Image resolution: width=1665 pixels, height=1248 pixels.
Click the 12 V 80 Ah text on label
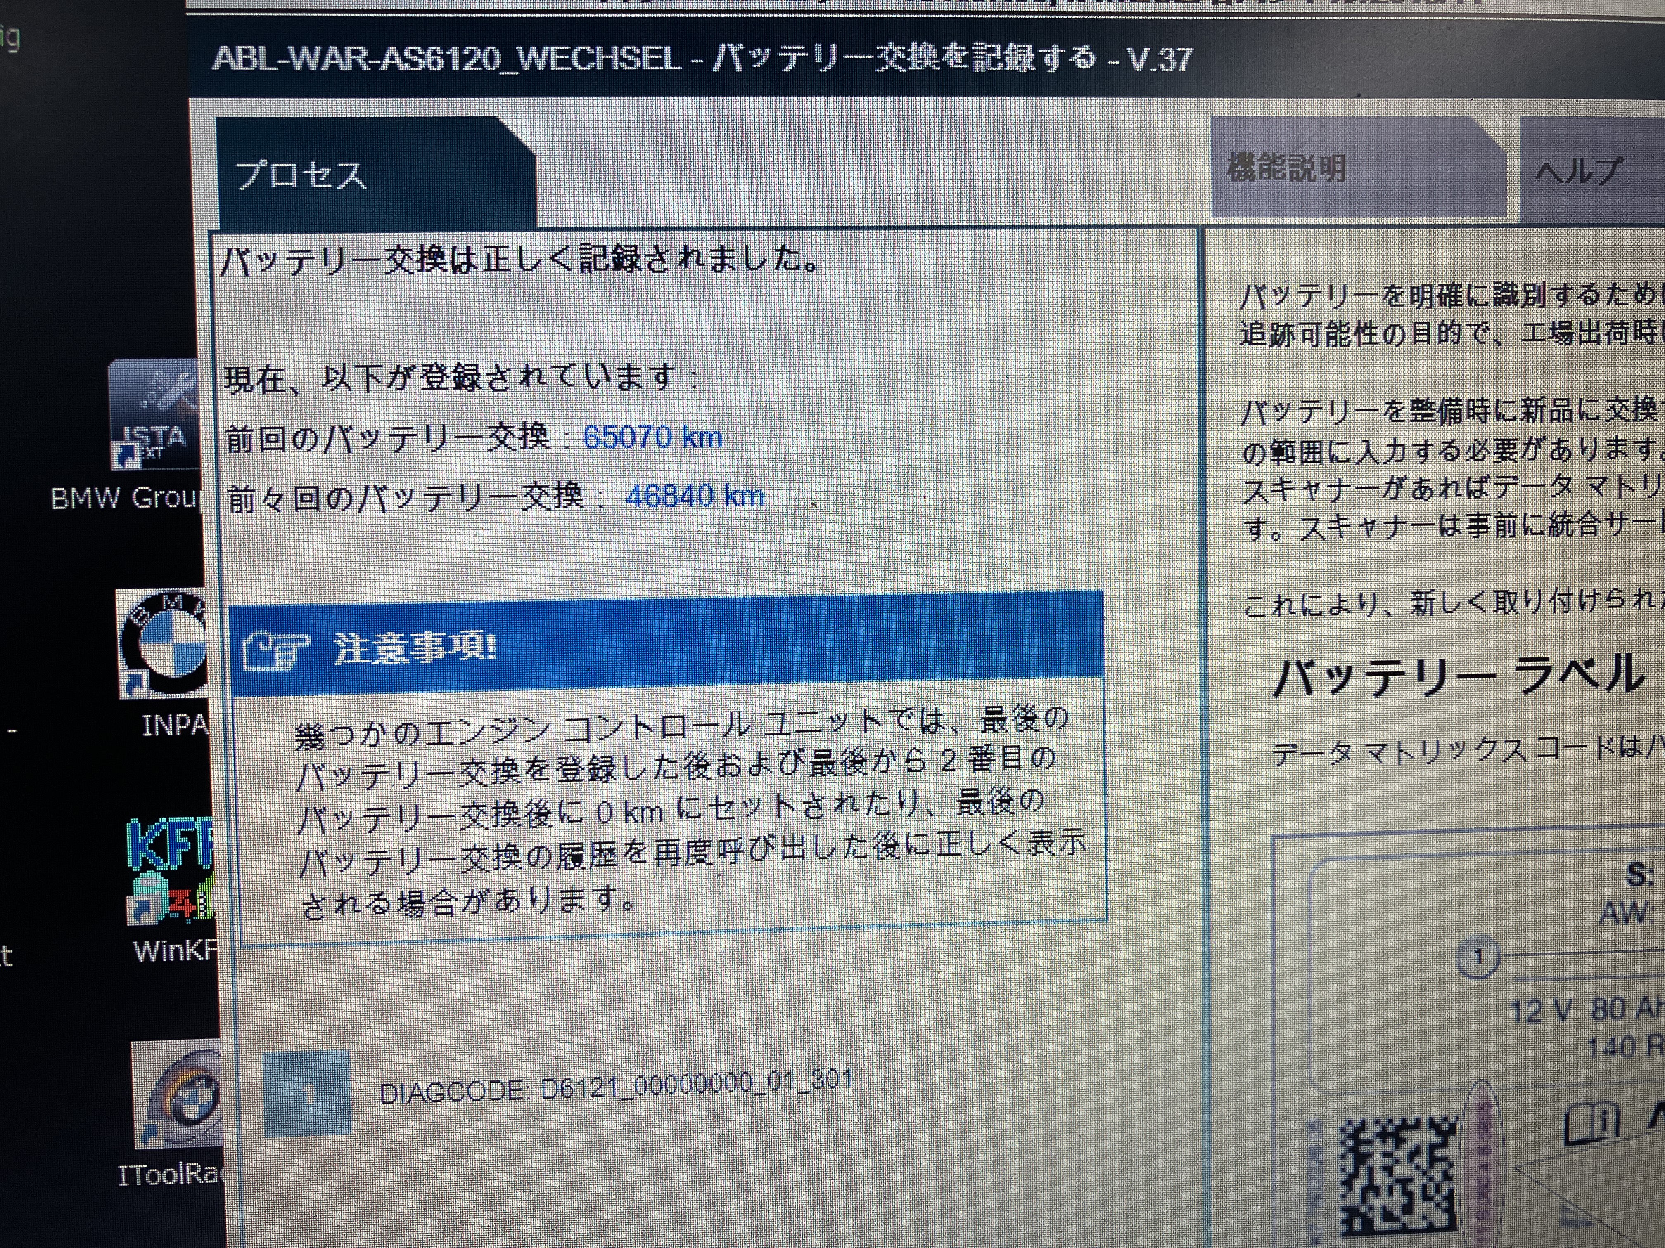pyautogui.click(x=1587, y=1009)
